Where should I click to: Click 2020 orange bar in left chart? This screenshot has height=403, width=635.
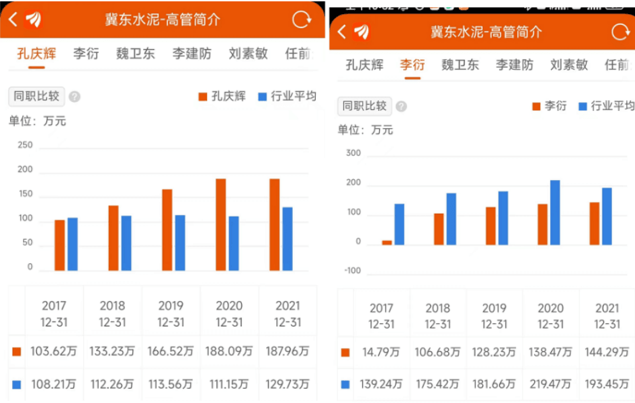pyautogui.click(x=220, y=224)
